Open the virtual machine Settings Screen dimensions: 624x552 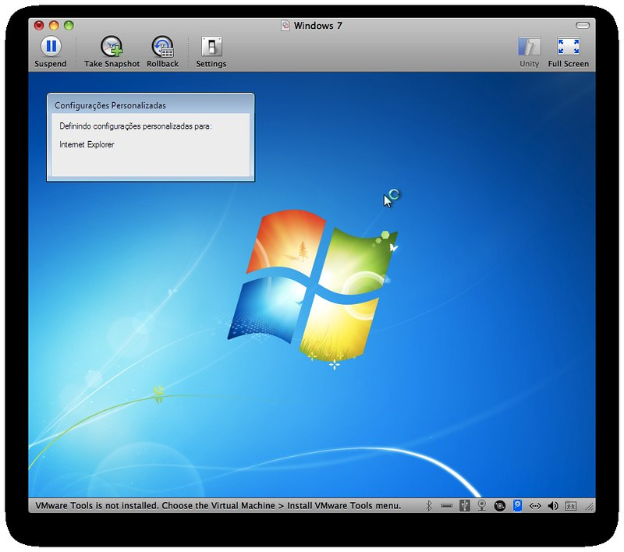pyautogui.click(x=211, y=51)
